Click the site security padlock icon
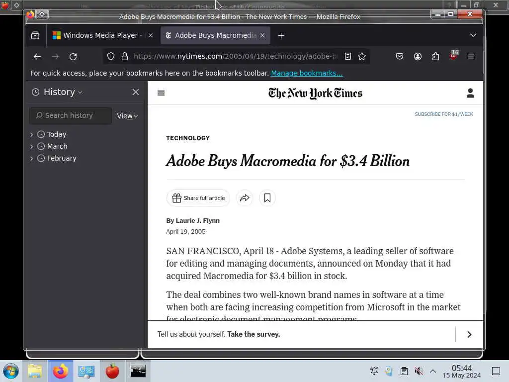The image size is (509, 382). click(x=125, y=57)
